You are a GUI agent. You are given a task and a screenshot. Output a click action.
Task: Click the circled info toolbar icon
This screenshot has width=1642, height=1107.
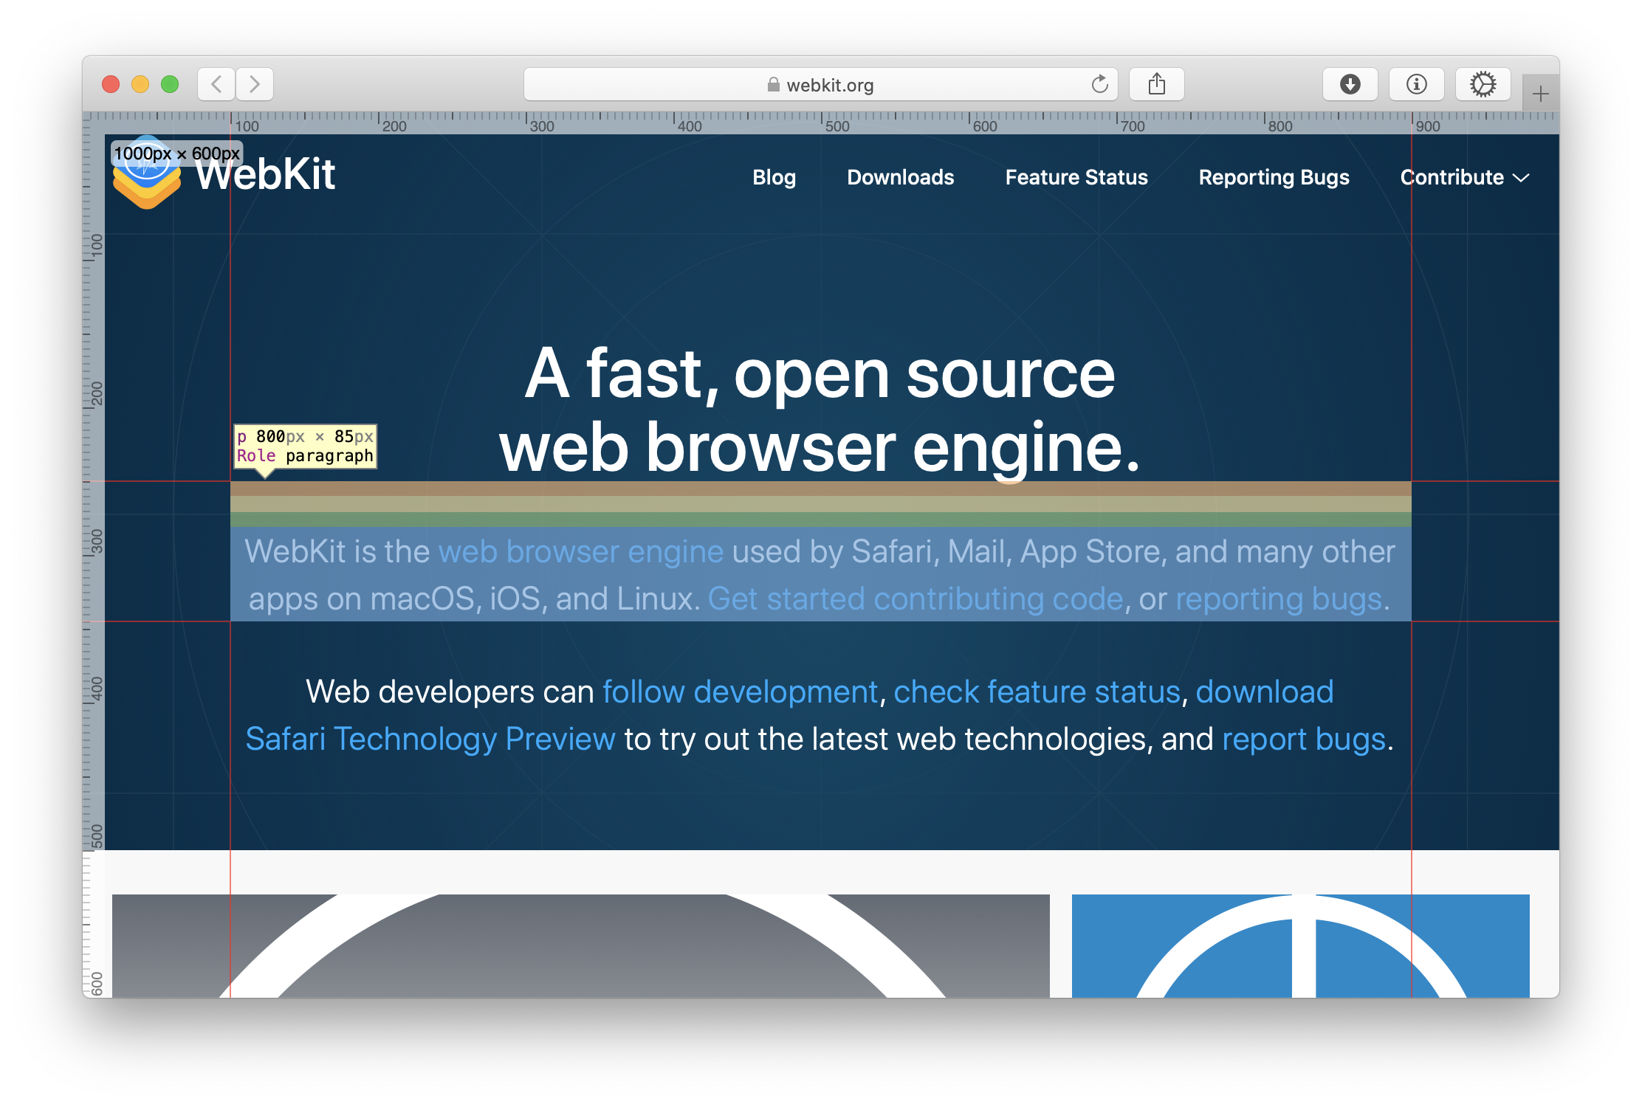[x=1416, y=84]
